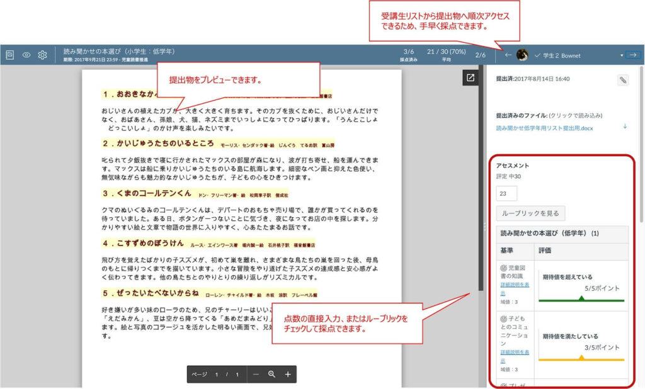Open 読み聞かせ低学年用リスト提出用.docx link

click(x=544, y=128)
